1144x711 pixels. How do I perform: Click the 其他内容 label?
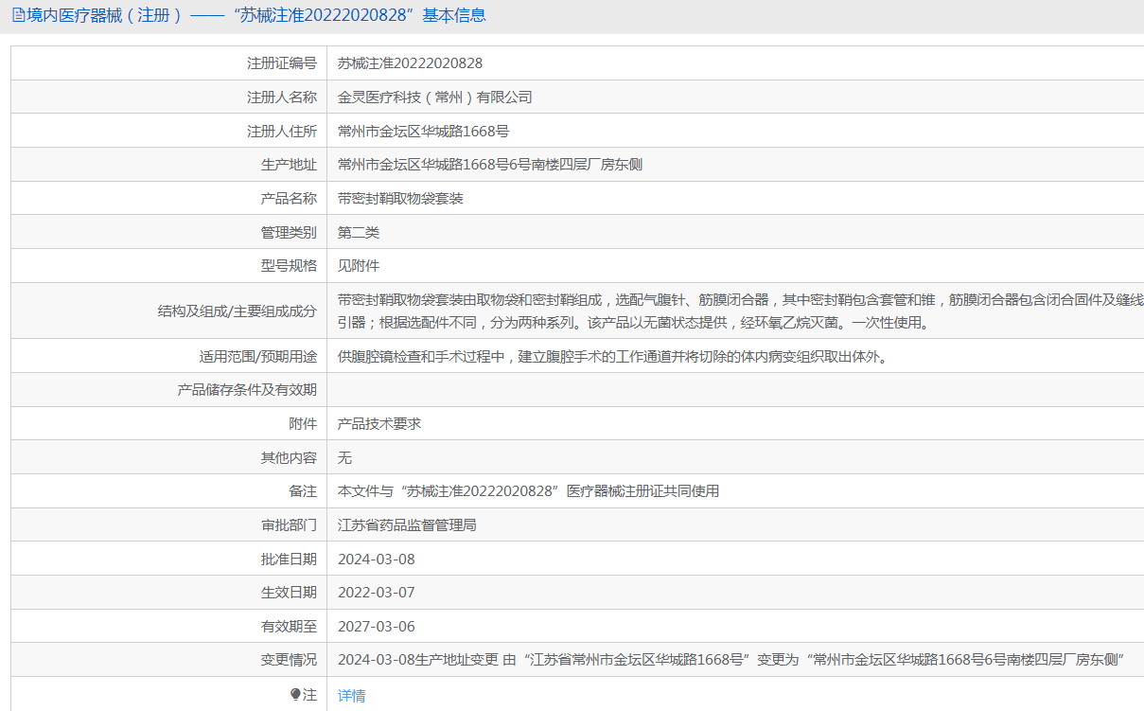tap(289, 458)
